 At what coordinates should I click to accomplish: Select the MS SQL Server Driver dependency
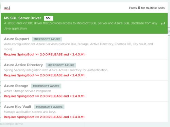[x=84, y=23]
